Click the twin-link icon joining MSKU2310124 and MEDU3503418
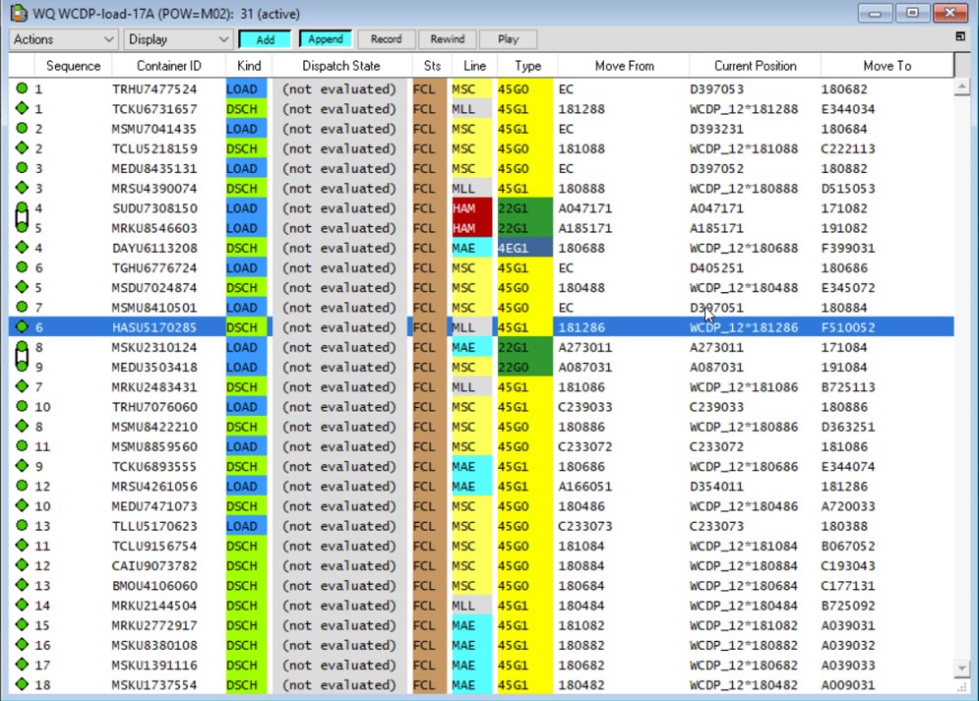Viewport: 979px width, 701px height. click(x=22, y=357)
